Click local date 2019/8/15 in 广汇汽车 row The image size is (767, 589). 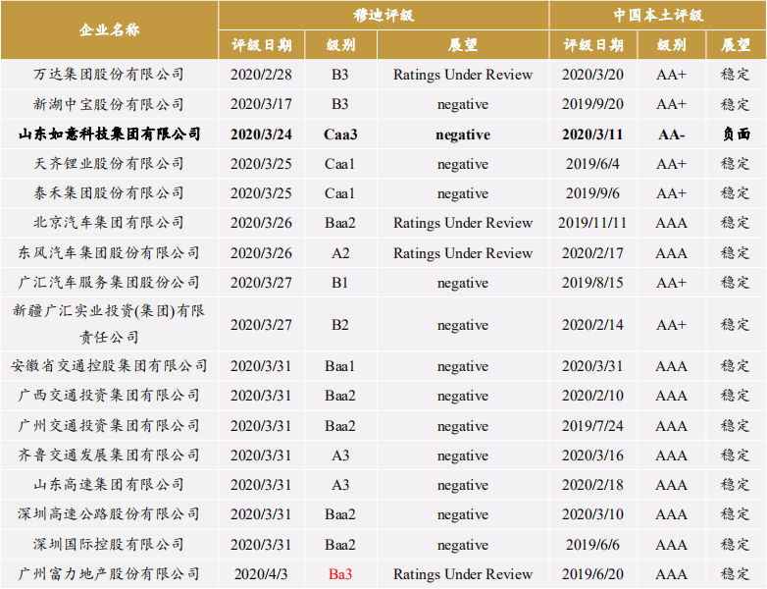[x=592, y=283]
